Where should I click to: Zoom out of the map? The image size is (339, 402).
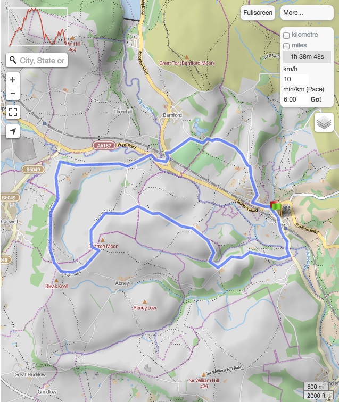(x=13, y=94)
